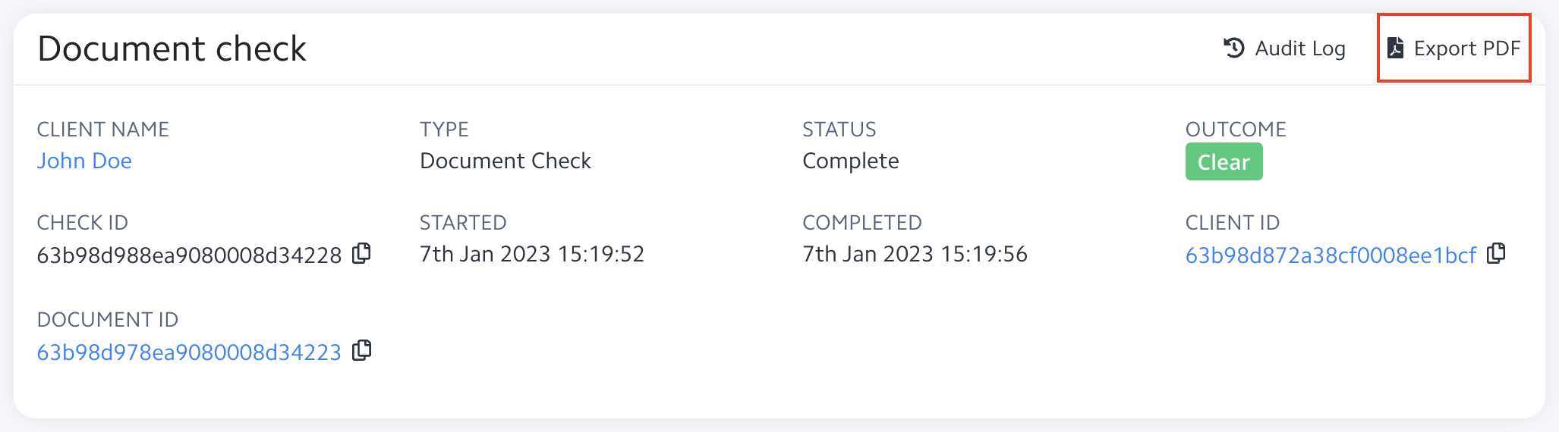The image size is (1559, 432).
Task: Open John Doe's client profile link
Action: click(x=84, y=161)
